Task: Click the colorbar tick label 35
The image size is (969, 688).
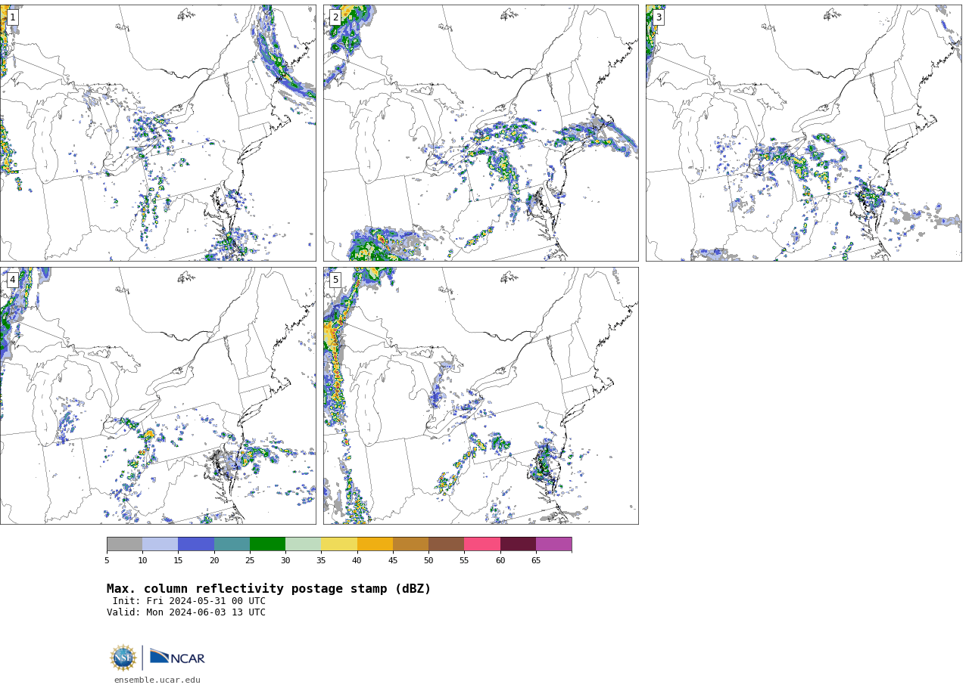Action: point(321,561)
